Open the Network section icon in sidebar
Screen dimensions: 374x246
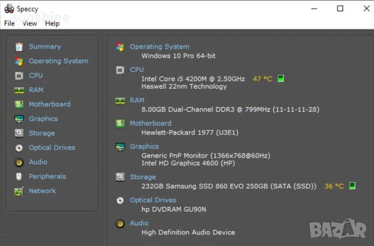point(19,191)
